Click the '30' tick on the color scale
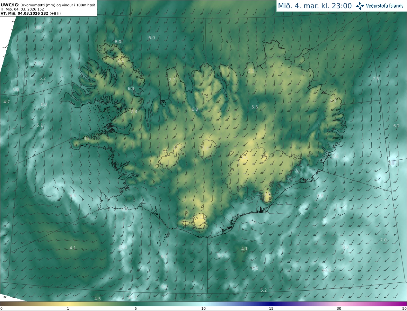407x311 pixels. (x=339, y=308)
